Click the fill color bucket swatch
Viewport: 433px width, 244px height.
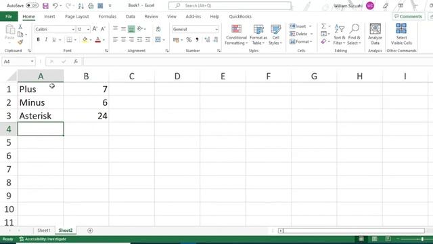pyautogui.click(x=85, y=40)
